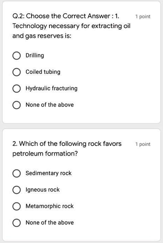
Task: Click the "1 point" label beside Q.2 heading
Action: pyautogui.click(x=143, y=17)
